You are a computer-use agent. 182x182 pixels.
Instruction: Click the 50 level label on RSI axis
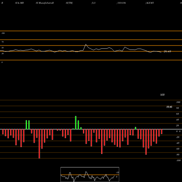point(3,48)
